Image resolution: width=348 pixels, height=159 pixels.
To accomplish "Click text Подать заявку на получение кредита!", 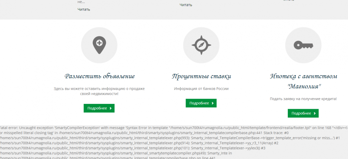I will [x=303, y=99].
